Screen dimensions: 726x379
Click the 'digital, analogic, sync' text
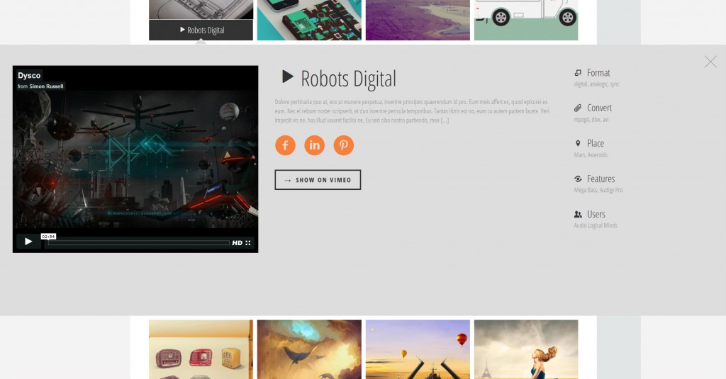click(x=596, y=84)
